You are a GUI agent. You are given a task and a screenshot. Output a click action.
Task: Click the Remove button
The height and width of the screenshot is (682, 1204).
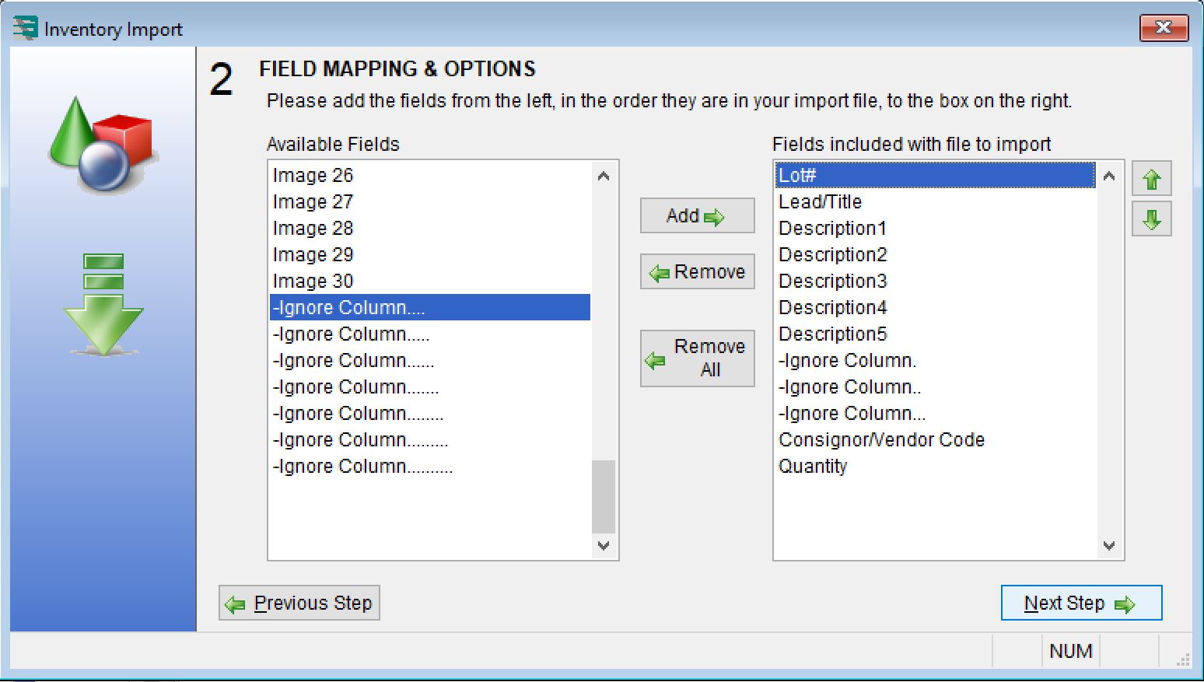(x=697, y=271)
